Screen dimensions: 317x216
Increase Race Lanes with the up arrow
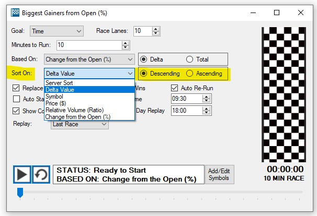[156, 29]
